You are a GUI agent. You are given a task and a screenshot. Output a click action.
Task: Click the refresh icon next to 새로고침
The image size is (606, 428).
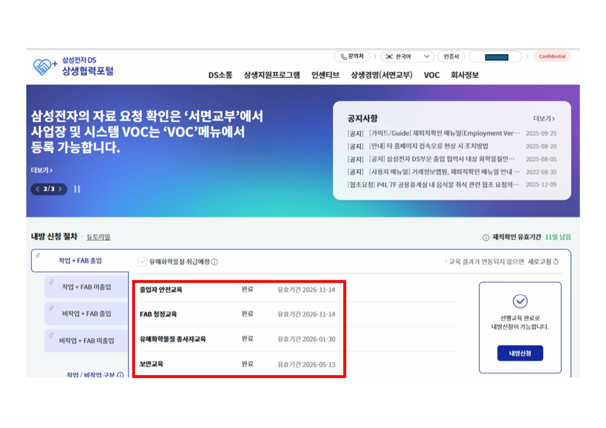pyautogui.click(x=556, y=262)
